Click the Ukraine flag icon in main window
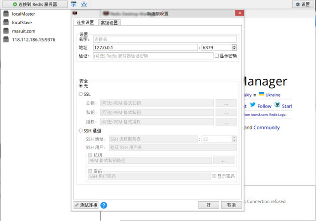The image size is (316, 221). [x=261, y=94]
